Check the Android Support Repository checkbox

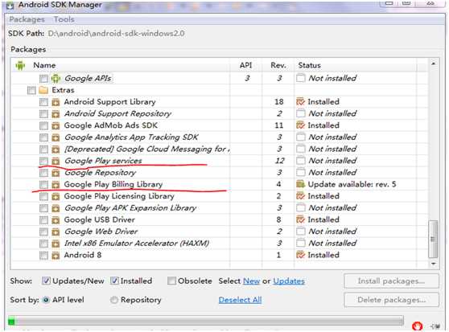pos(43,114)
